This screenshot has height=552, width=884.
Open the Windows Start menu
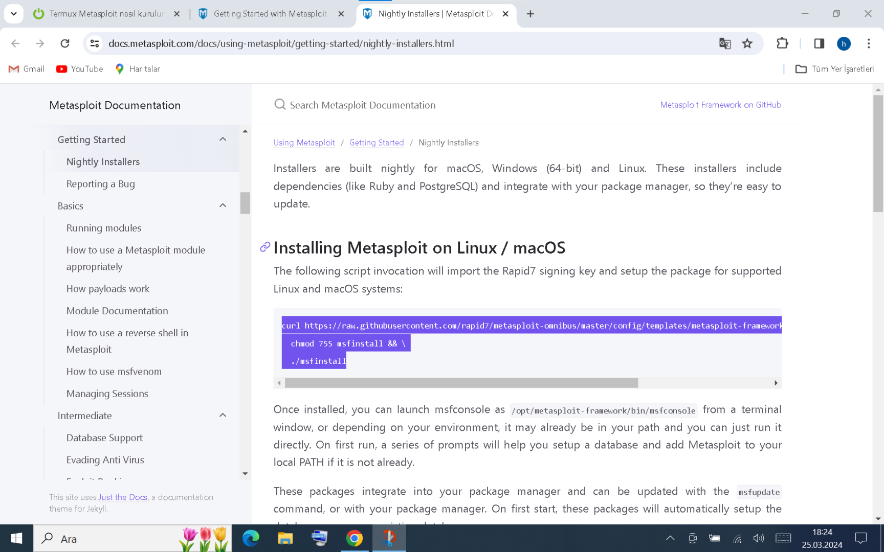pyautogui.click(x=16, y=538)
